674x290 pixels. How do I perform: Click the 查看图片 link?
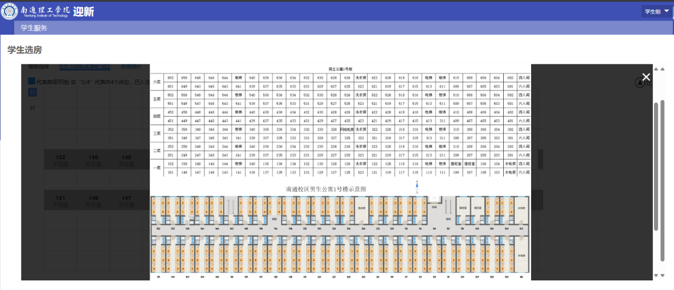click(132, 67)
